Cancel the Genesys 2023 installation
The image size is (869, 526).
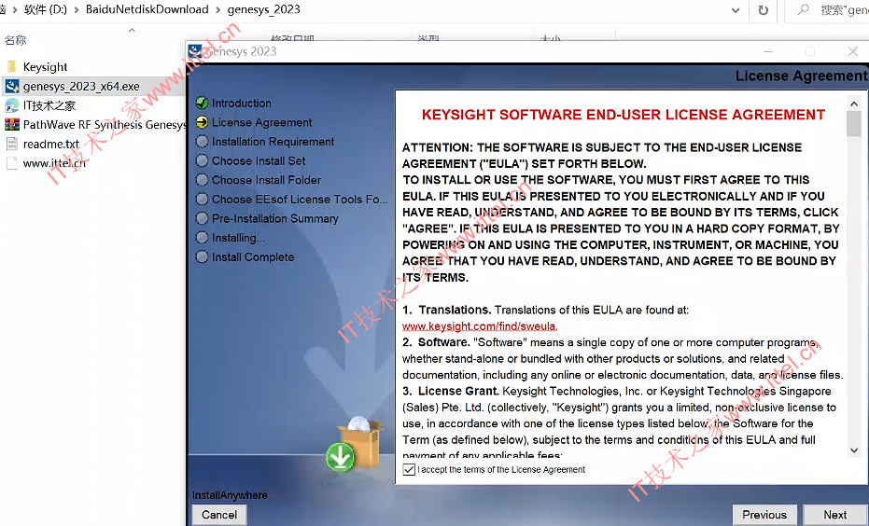(x=219, y=515)
